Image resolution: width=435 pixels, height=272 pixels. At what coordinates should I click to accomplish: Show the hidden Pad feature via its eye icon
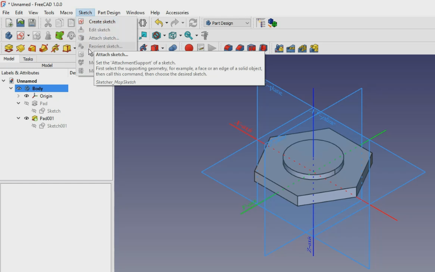(x=27, y=103)
